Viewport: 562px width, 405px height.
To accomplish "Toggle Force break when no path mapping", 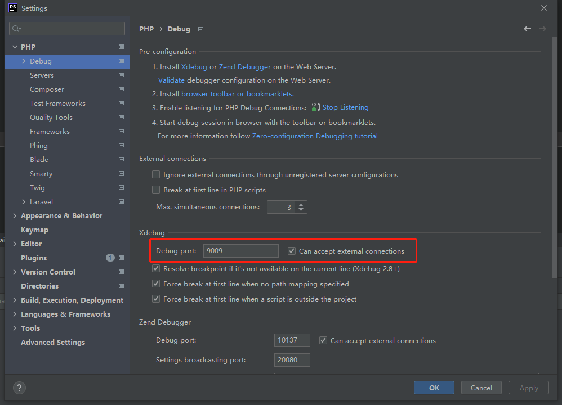I will tap(156, 283).
